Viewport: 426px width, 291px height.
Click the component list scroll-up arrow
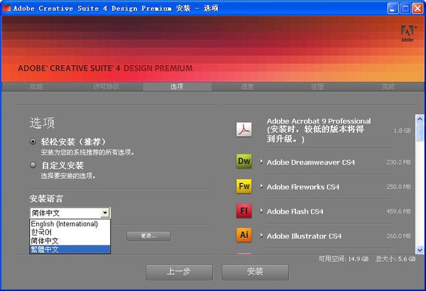click(x=420, y=119)
